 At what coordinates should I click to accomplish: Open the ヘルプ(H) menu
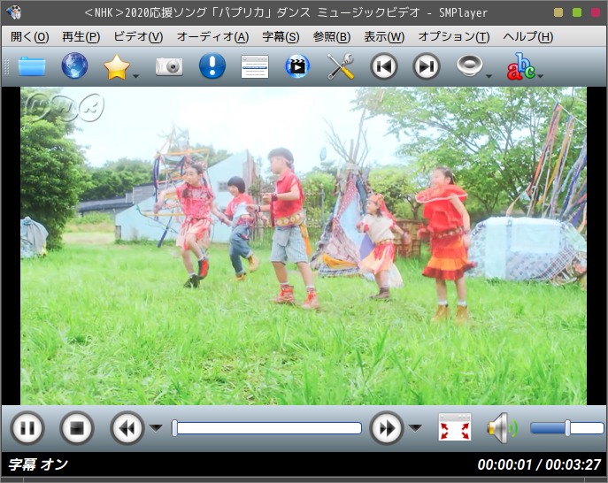click(527, 37)
